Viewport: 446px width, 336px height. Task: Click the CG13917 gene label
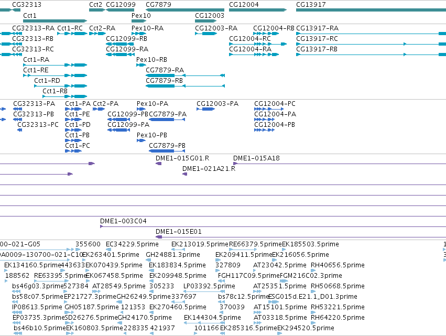click(x=311, y=5)
